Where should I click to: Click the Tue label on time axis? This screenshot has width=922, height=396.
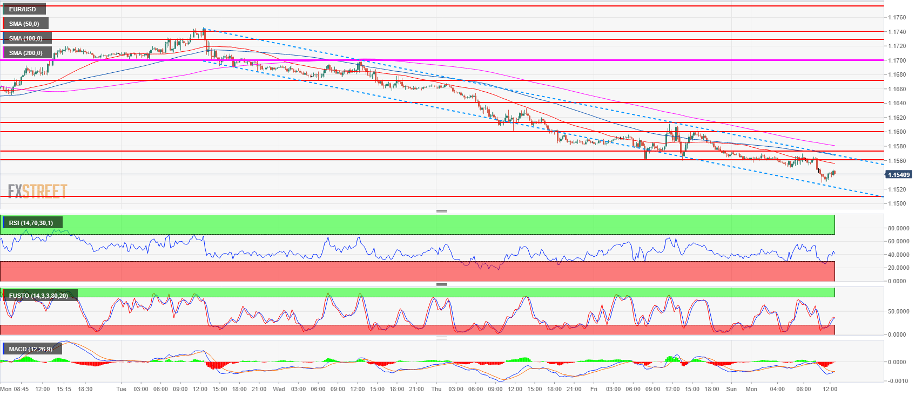[x=121, y=389]
